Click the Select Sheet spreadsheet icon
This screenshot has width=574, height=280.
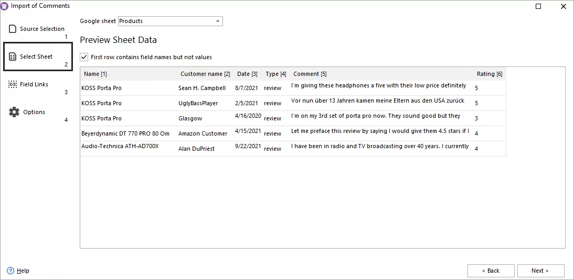click(x=13, y=57)
